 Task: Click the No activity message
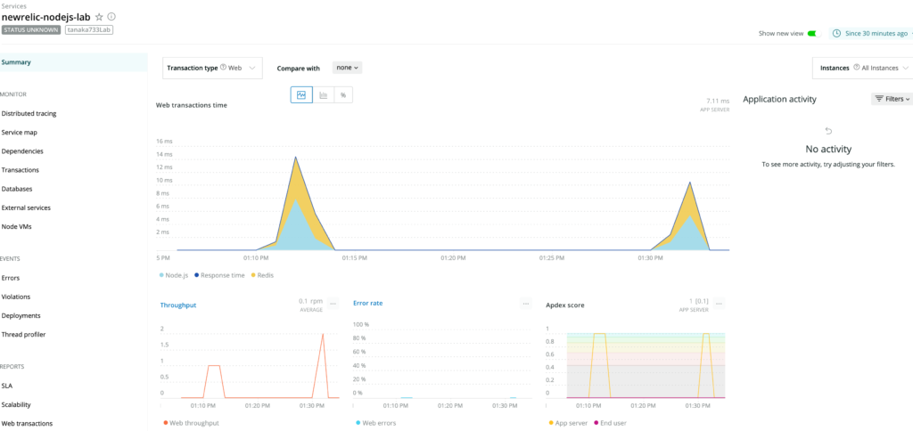pos(828,149)
